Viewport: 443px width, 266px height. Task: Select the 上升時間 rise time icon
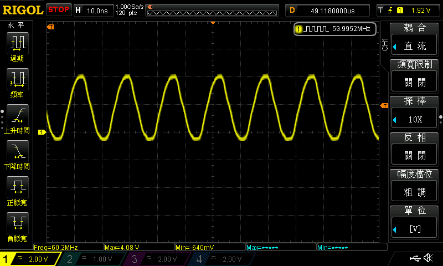coord(17,119)
